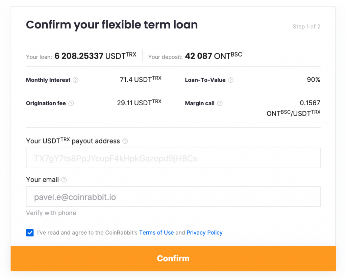The width and height of the screenshot is (346, 280).
Task: Uncheck the Terms of Use agreement checkbox
Action: (30, 233)
